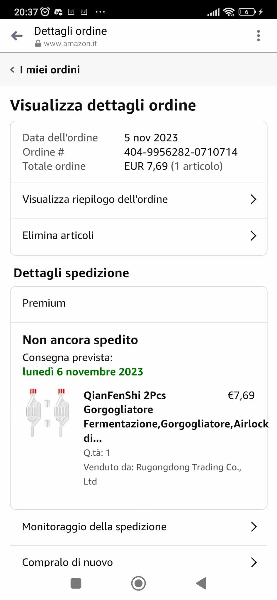277x600 pixels.
Task: Tap the battery indicator in status bar
Action: [x=247, y=12]
